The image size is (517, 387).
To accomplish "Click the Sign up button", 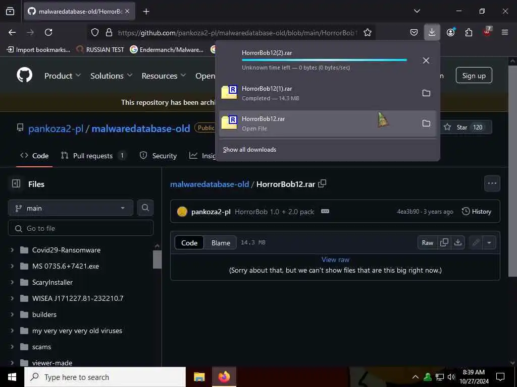I will (x=474, y=76).
